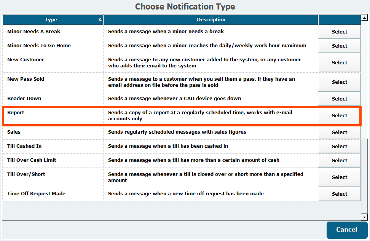Sort by the Type column header
This screenshot has height=241, width=370.
tap(51, 20)
